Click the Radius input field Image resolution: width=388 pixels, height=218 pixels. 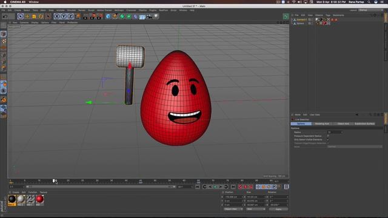click(x=335, y=132)
